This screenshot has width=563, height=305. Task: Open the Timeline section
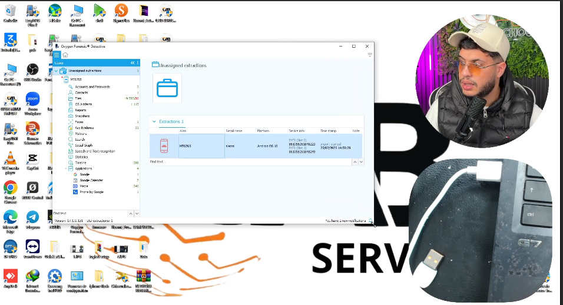tap(81, 163)
